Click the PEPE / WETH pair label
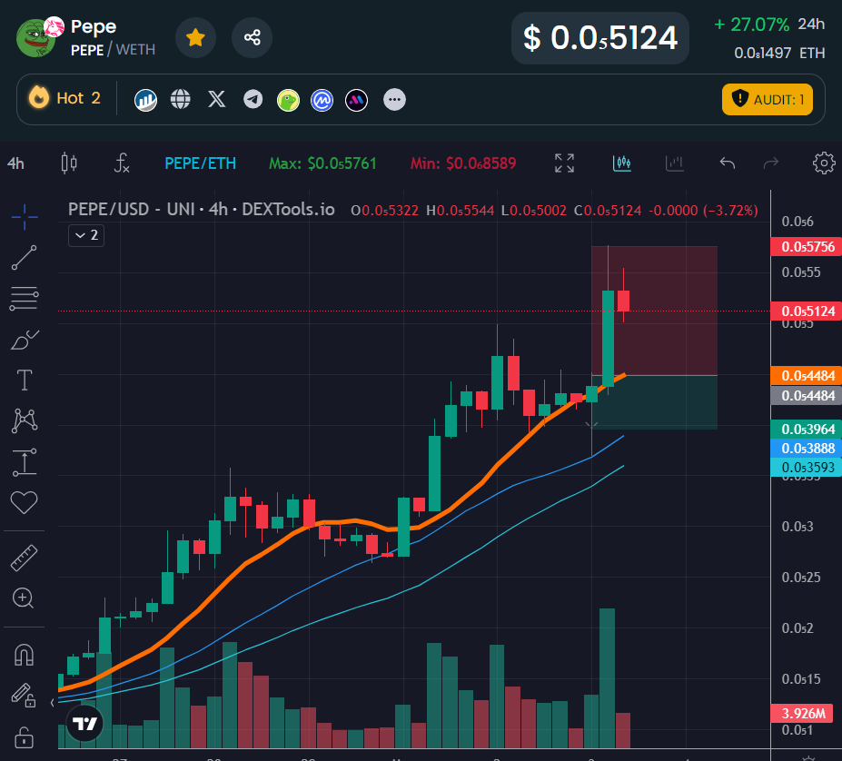 coord(113,50)
